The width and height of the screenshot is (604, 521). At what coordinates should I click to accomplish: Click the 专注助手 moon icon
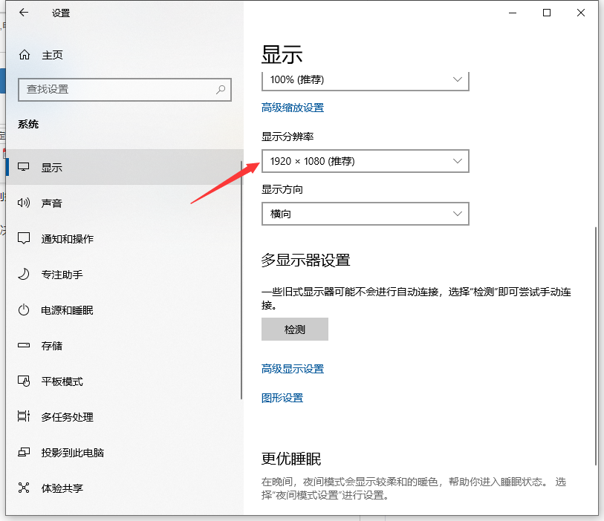coord(25,275)
